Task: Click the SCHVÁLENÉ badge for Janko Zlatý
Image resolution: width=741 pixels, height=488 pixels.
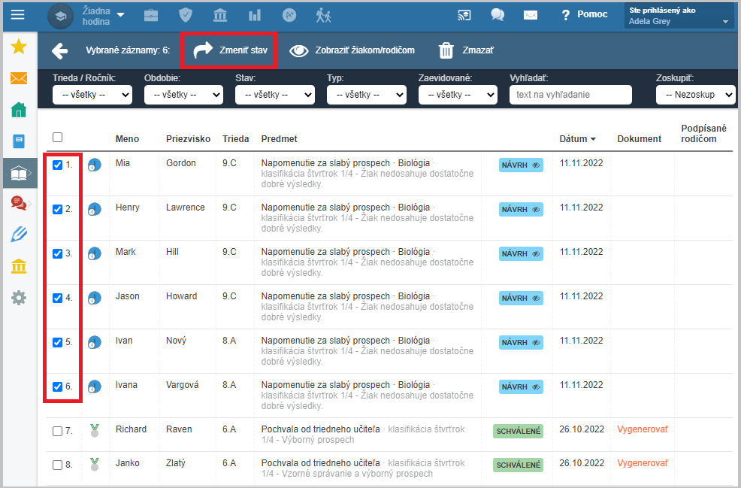Action: coord(518,465)
